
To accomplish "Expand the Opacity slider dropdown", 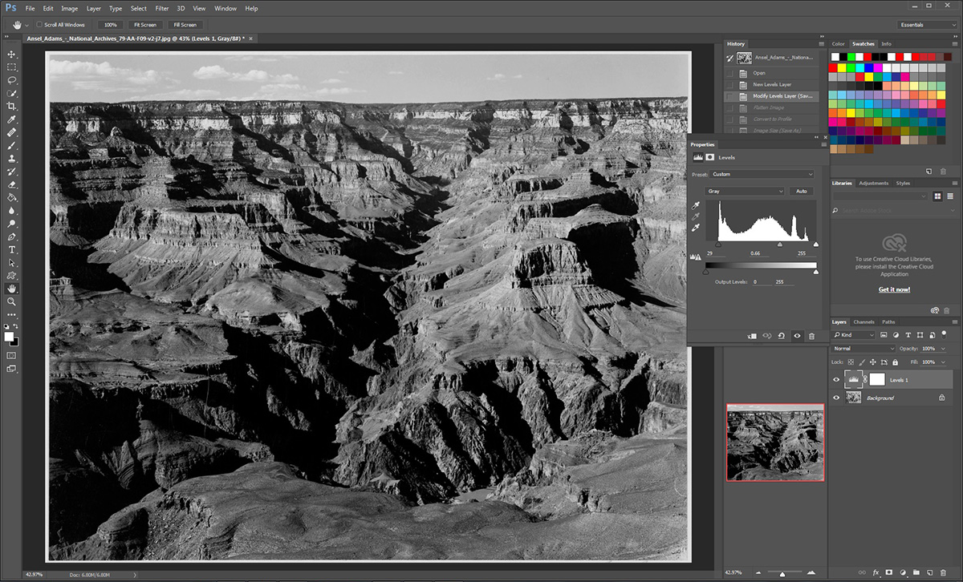I will click(x=941, y=349).
